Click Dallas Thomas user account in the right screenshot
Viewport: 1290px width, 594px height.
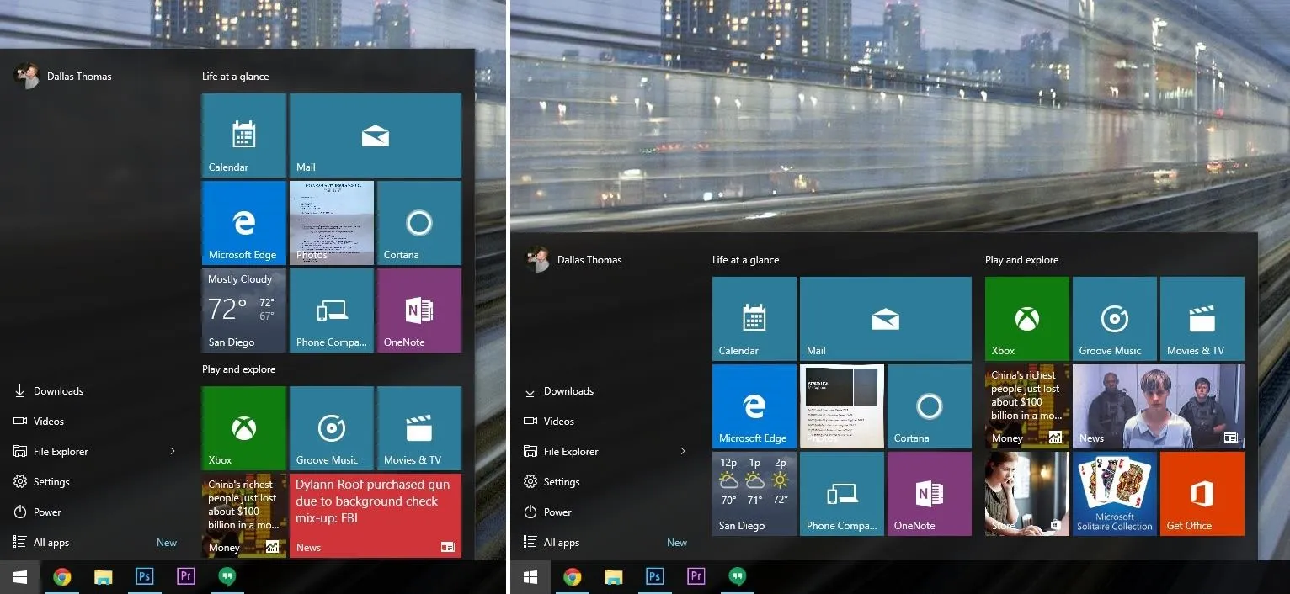coord(573,259)
